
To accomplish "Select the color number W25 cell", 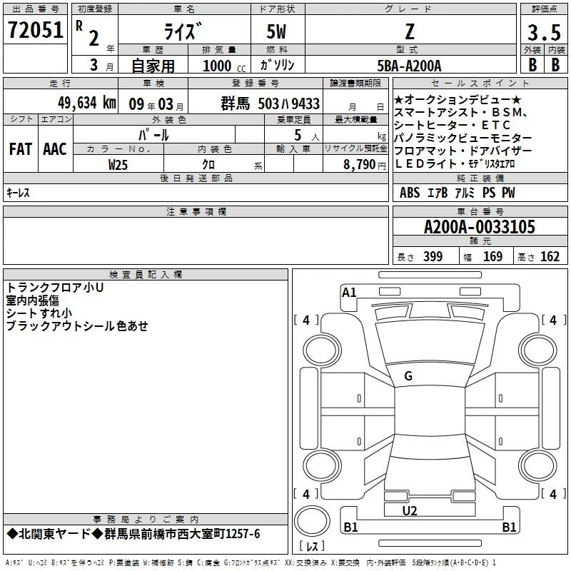I will click(x=118, y=164).
